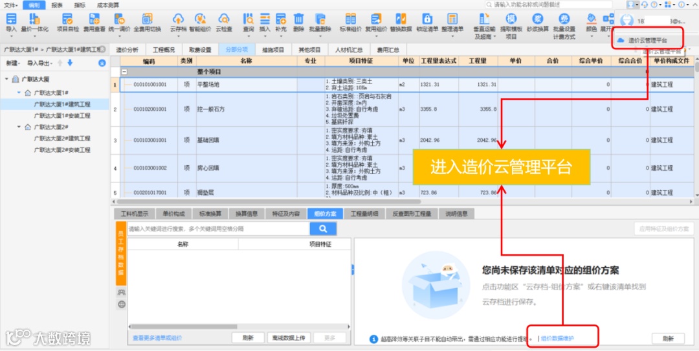
Task: Open the 文件 menu
Action: (11, 5)
